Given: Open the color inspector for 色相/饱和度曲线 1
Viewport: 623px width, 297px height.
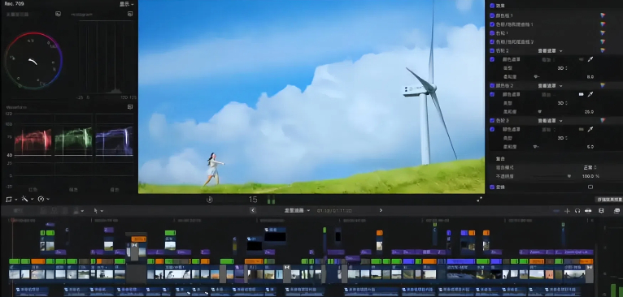Looking at the screenshot, I should pos(603,24).
